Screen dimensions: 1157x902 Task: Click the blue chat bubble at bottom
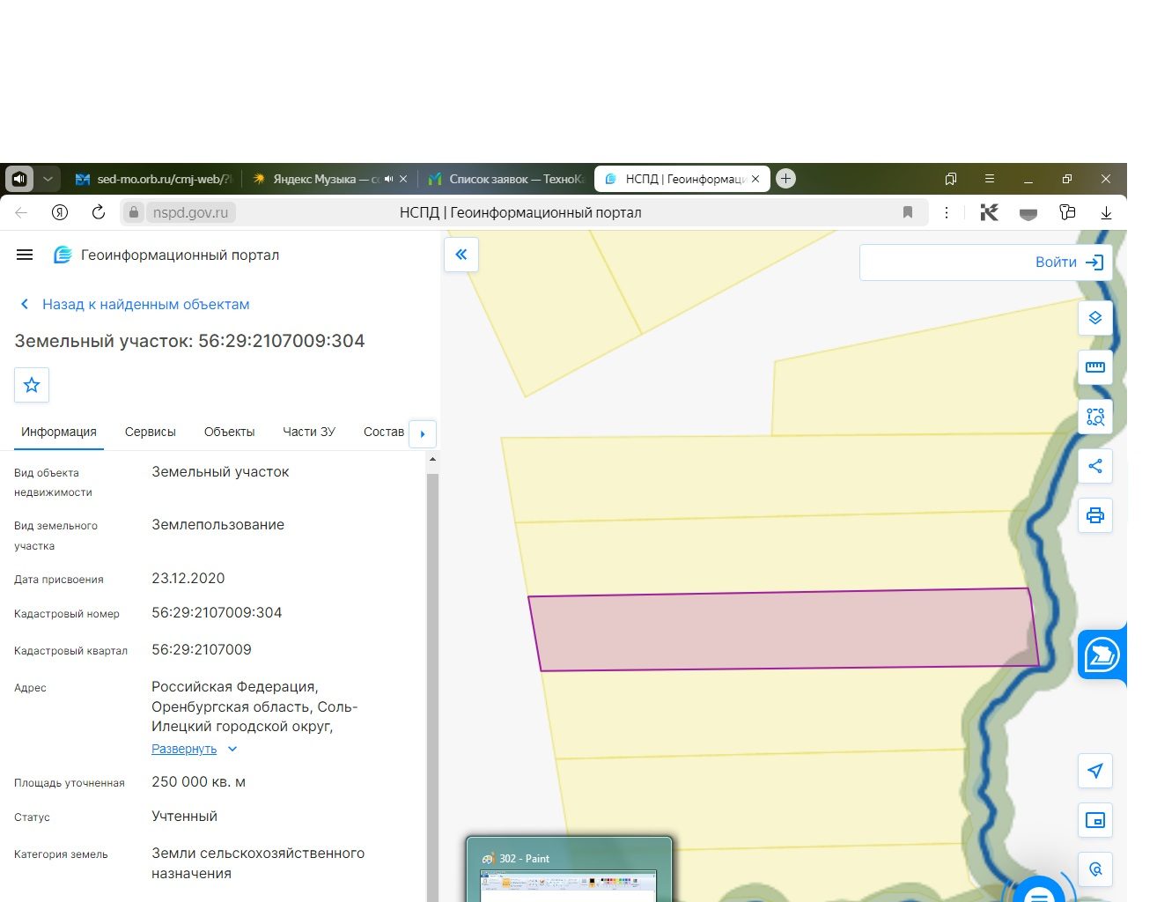pos(1040,891)
